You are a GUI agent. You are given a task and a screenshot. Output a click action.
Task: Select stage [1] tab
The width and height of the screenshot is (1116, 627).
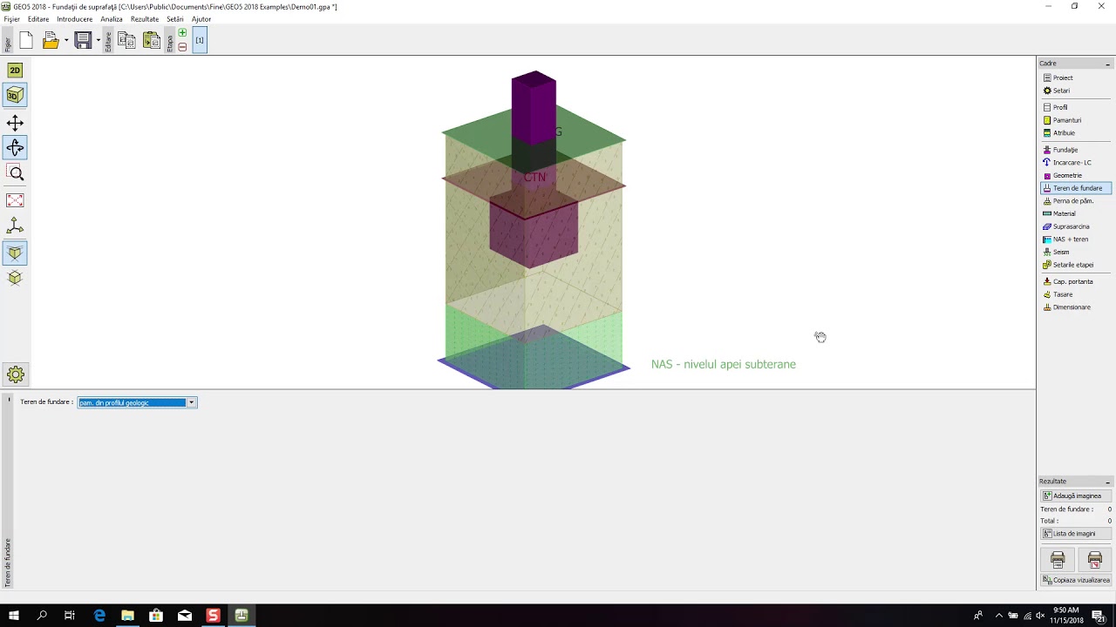click(200, 40)
